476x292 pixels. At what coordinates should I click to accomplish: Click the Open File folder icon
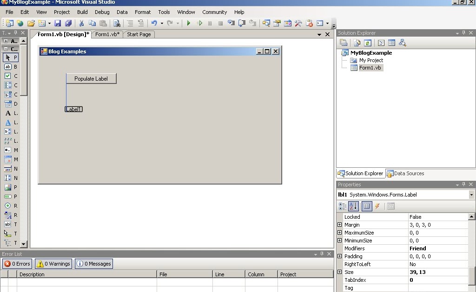(31, 23)
